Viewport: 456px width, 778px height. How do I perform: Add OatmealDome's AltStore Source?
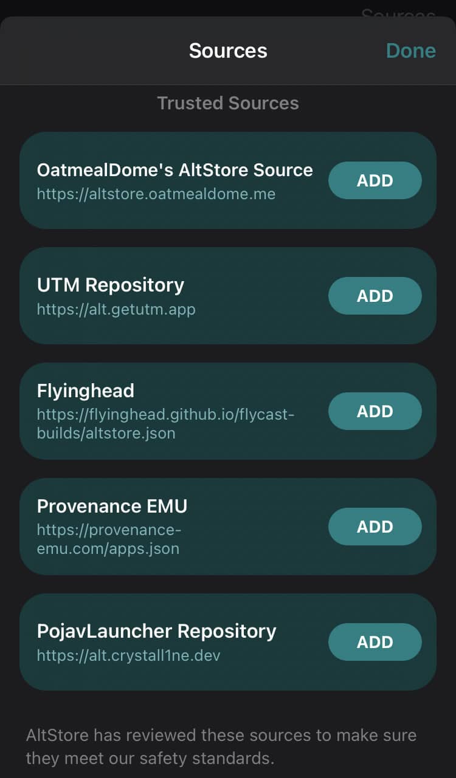(375, 180)
